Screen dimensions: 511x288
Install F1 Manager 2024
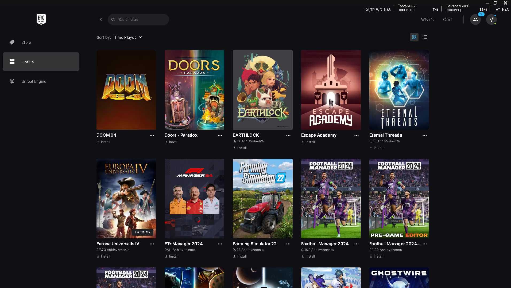click(x=172, y=257)
